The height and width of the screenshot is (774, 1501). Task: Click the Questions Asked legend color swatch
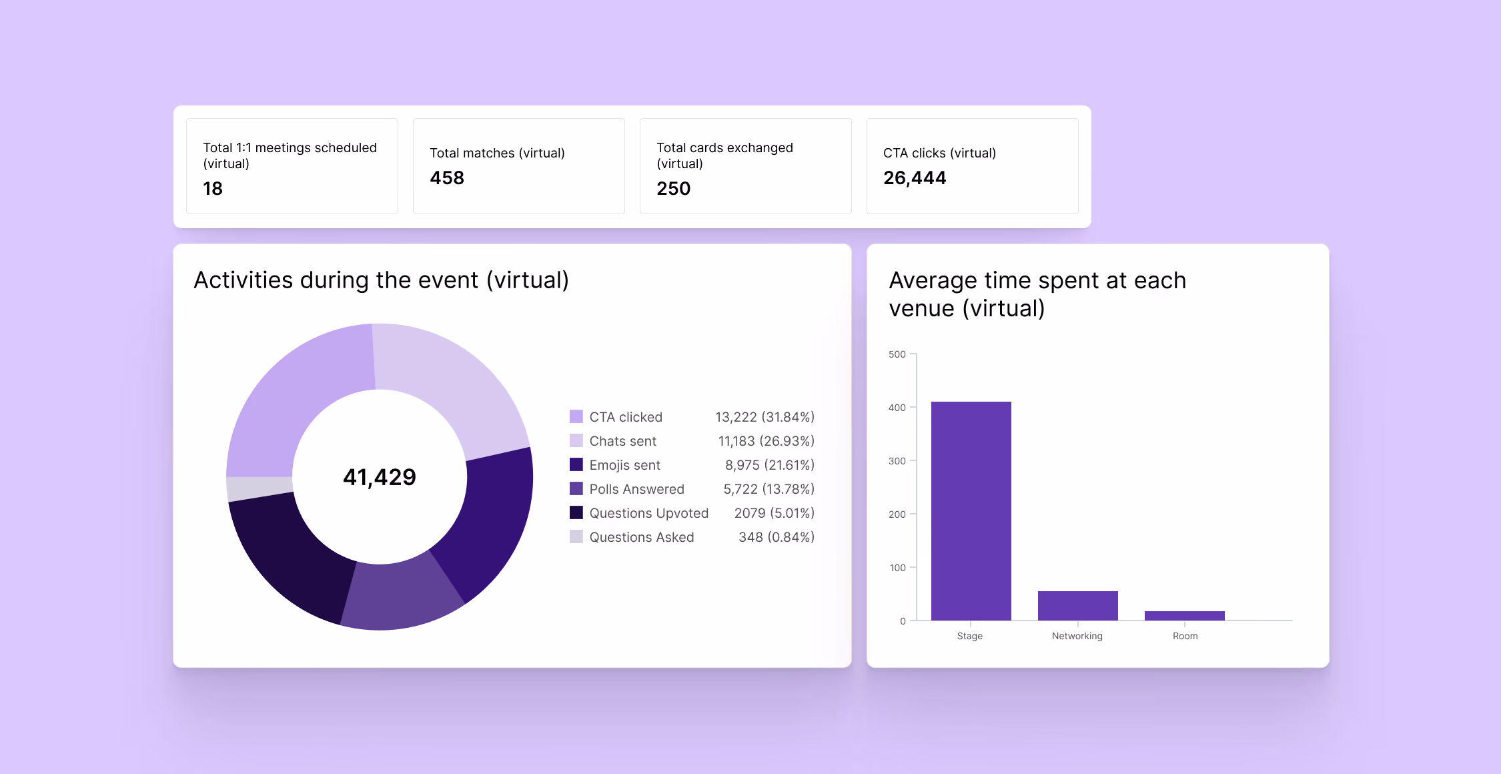576,536
